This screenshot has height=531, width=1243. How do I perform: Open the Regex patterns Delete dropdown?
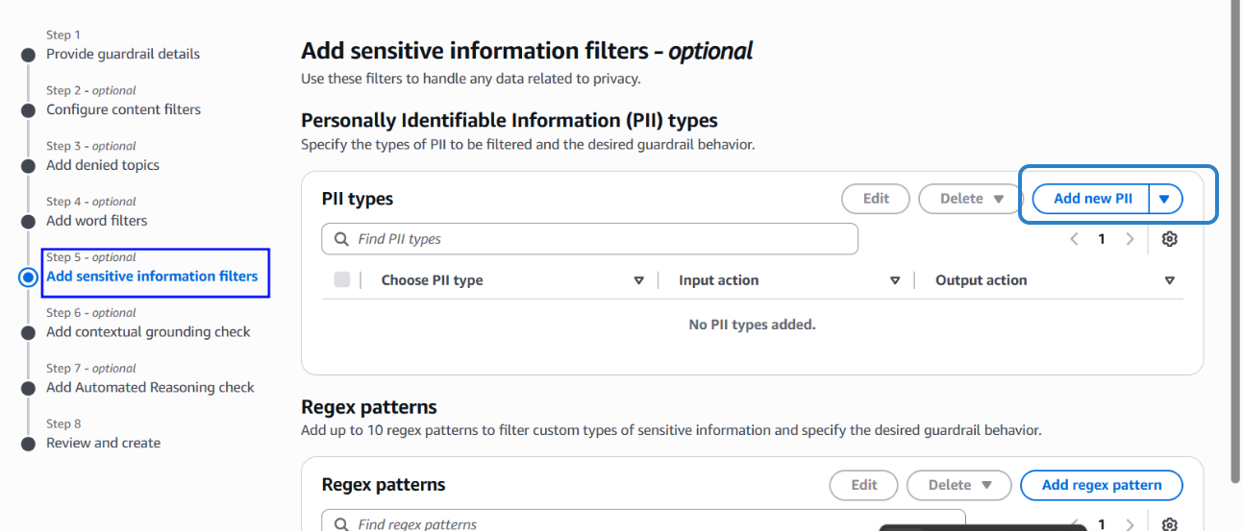click(958, 485)
